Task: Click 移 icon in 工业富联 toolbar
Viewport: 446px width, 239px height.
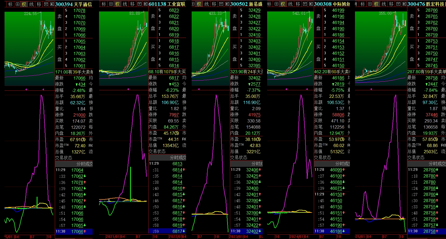Action: click(132, 4)
